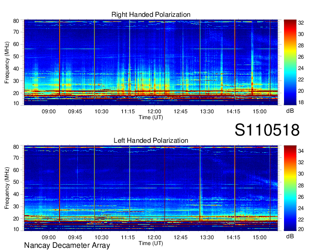309x251 pixels.
Task: Click the dB label under the lower color bar
Action: click(290, 236)
